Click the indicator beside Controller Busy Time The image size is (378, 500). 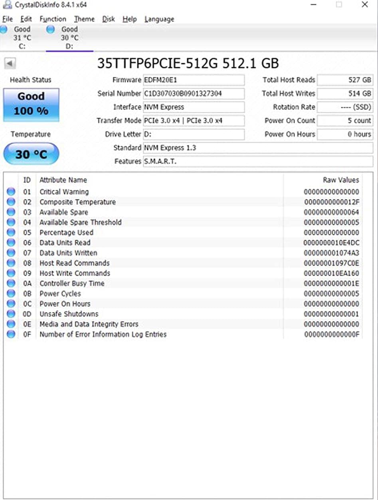coord(11,283)
